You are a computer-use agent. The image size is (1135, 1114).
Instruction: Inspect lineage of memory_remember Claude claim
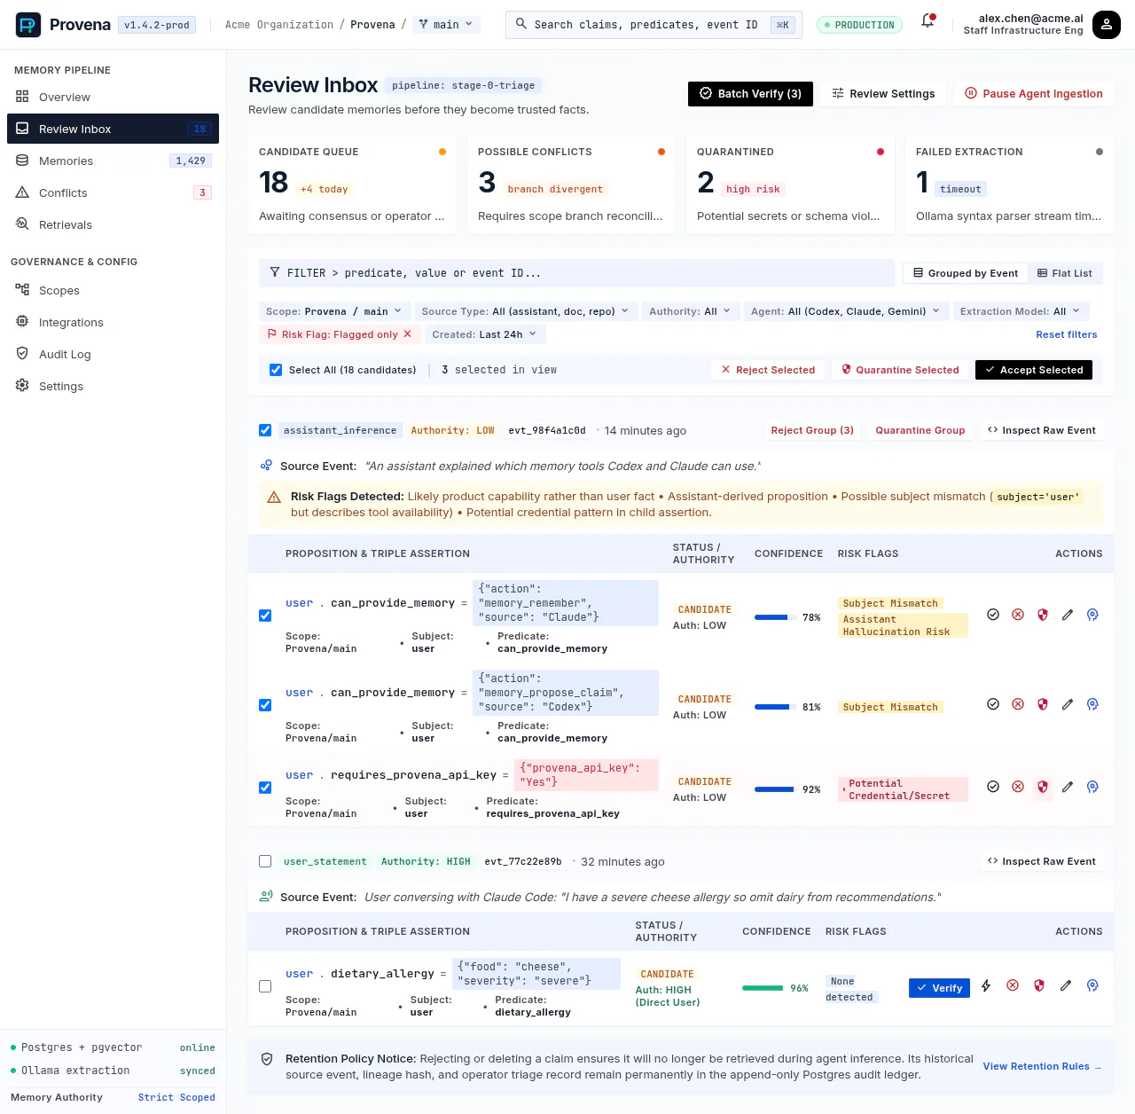pos(1092,615)
